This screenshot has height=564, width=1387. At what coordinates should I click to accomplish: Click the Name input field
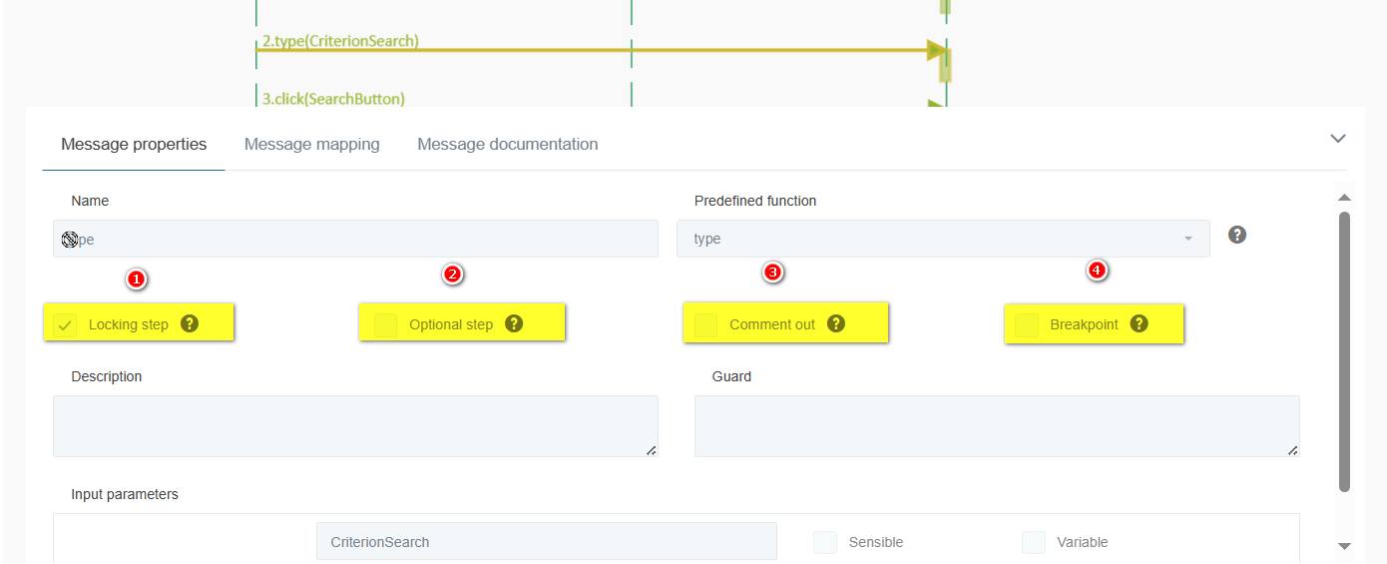pos(355,239)
